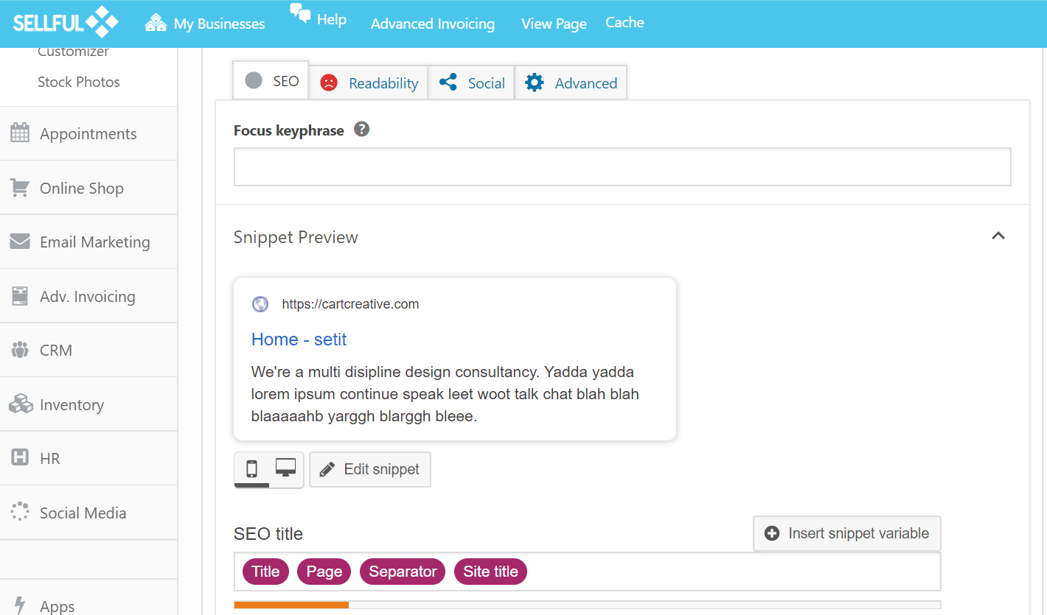
Task: Open HR in sidebar
Action: 88,458
